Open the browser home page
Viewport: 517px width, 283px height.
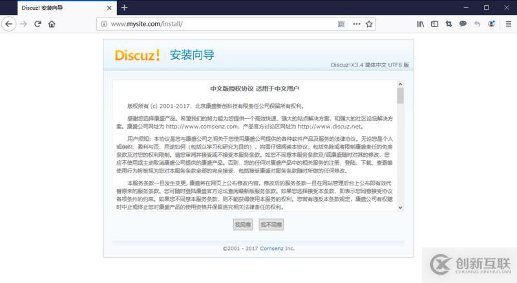point(52,24)
